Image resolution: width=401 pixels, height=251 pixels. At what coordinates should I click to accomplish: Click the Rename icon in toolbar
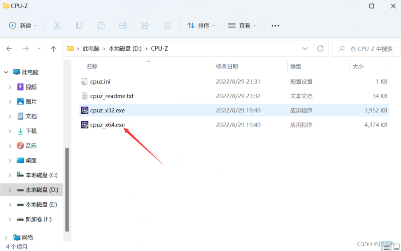coord(123,26)
